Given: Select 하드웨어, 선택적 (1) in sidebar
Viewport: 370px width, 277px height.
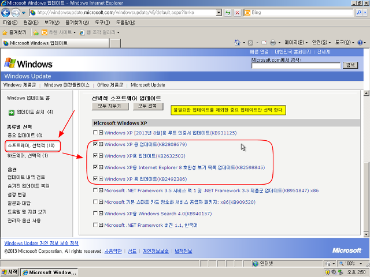Looking at the screenshot, I should pyautogui.click(x=28, y=156).
